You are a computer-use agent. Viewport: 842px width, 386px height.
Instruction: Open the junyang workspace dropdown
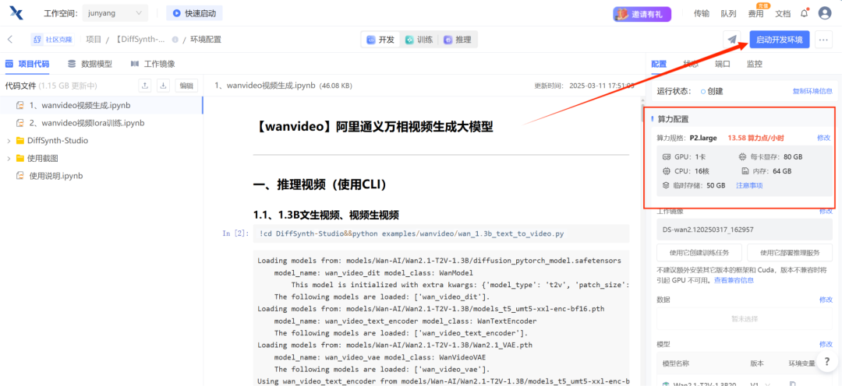click(x=115, y=13)
